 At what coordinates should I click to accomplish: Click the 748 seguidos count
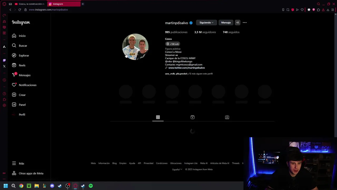pos(231,32)
